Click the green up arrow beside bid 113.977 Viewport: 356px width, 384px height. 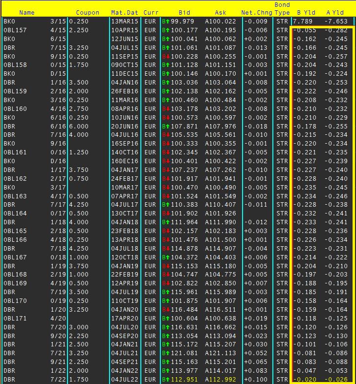168,371
